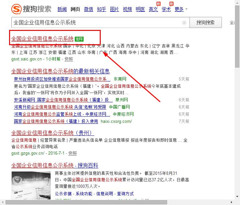Click the scroll left arrow
Screen dimensions: 240x205
tap(3, 202)
